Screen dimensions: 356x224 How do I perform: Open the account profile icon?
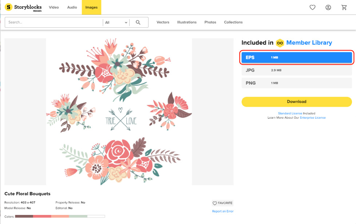click(328, 7)
